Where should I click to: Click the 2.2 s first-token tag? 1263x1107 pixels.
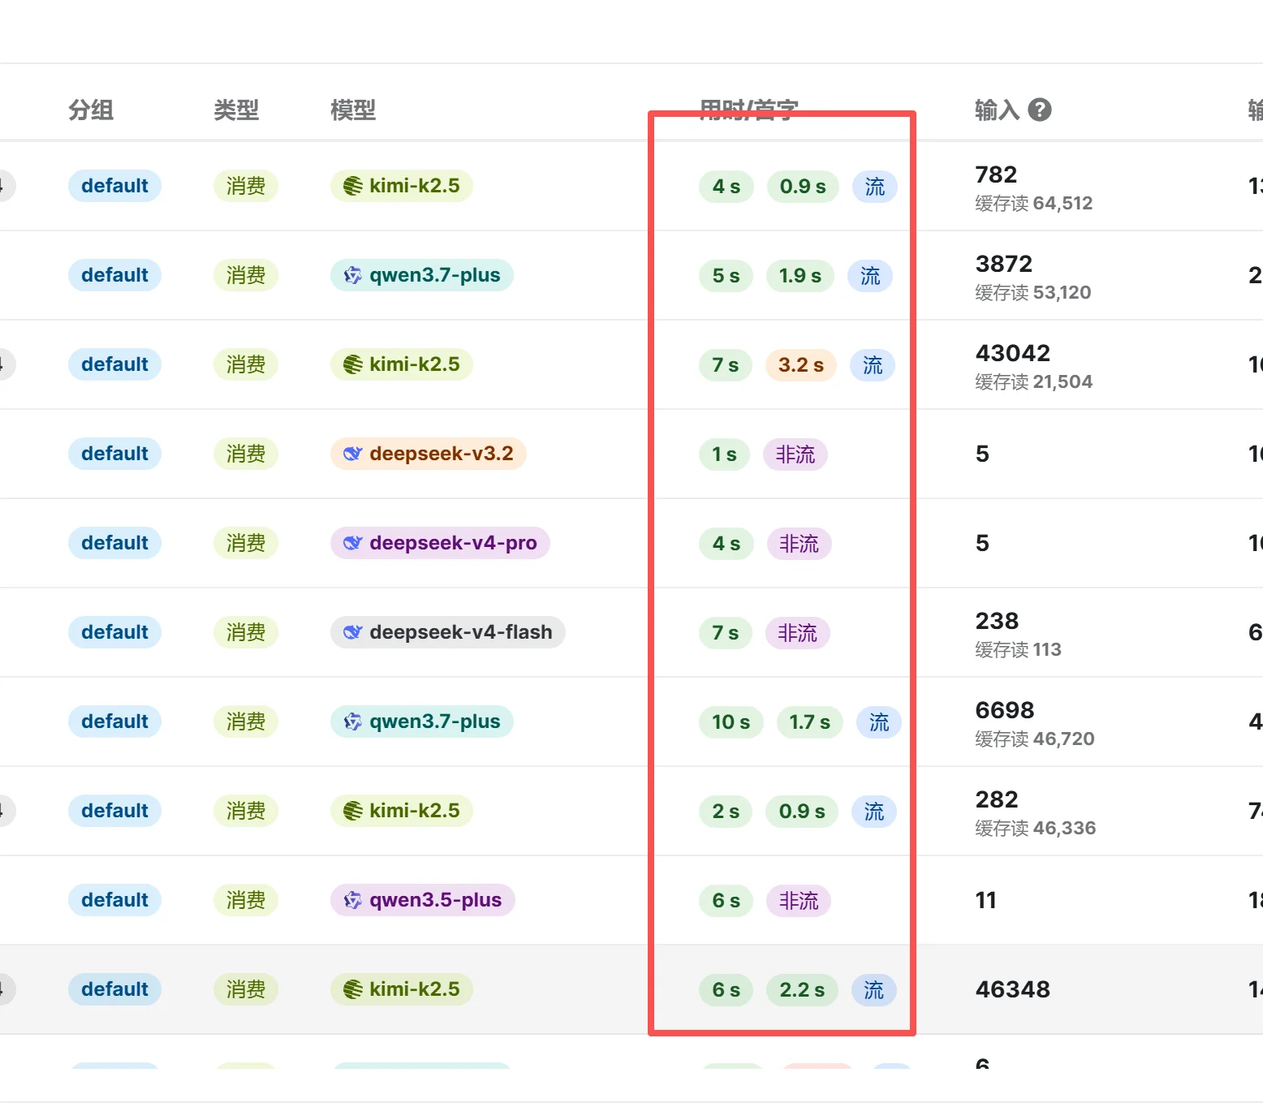802,990
